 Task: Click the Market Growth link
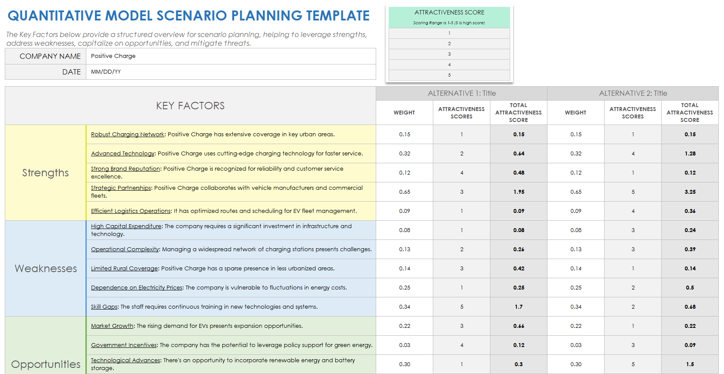pyautogui.click(x=112, y=326)
